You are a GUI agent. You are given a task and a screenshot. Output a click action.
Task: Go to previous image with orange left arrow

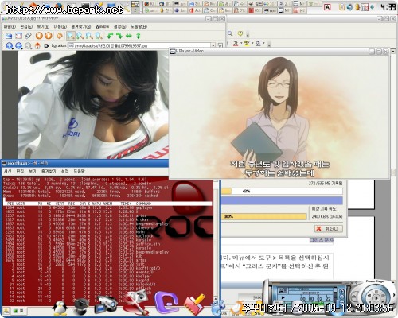coord(39,36)
